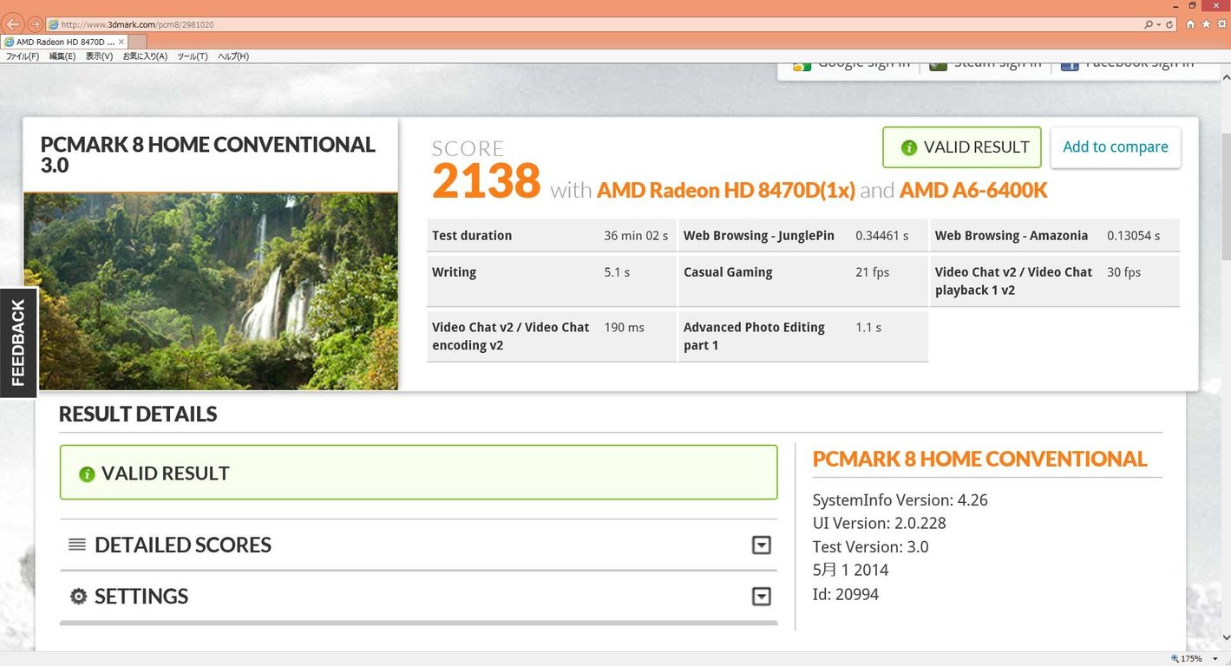Click the score value 2138
This screenshot has height=666, width=1231.
pos(486,182)
